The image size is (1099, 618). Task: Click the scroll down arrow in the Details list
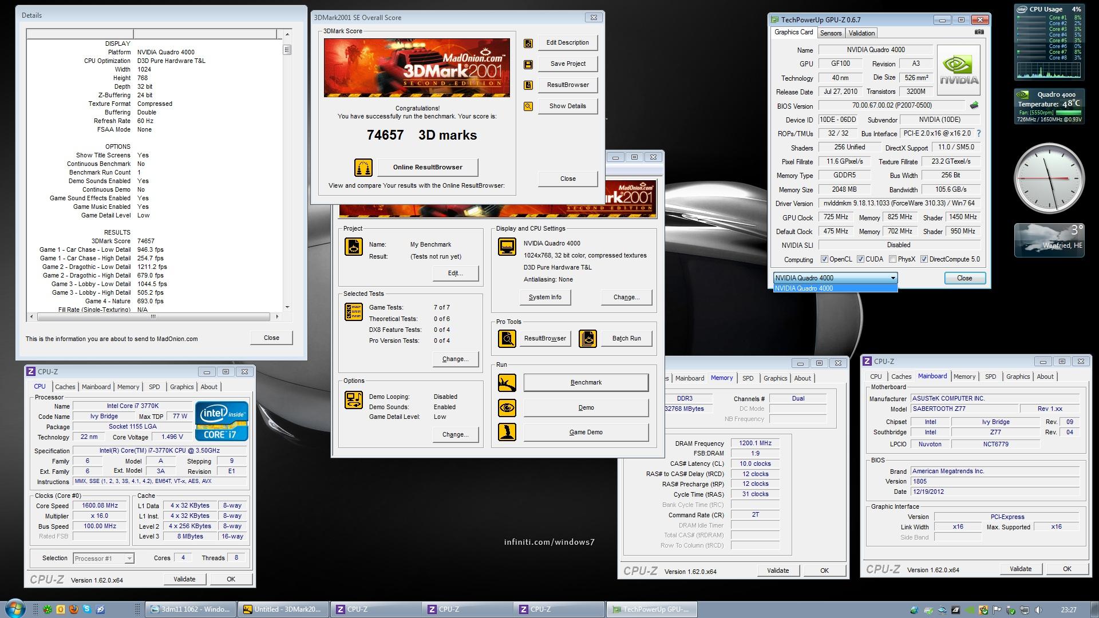pyautogui.click(x=287, y=307)
